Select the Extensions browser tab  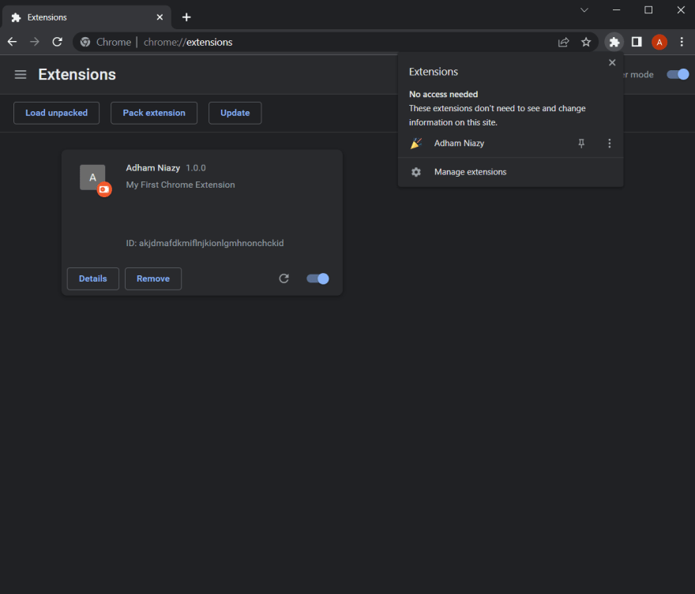[x=86, y=17]
